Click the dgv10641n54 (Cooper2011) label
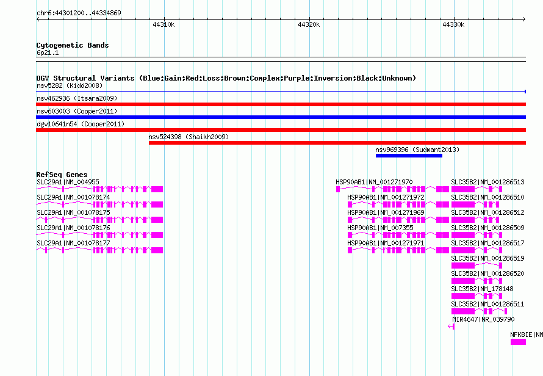Screen dimensions: 543x376 click(81, 124)
